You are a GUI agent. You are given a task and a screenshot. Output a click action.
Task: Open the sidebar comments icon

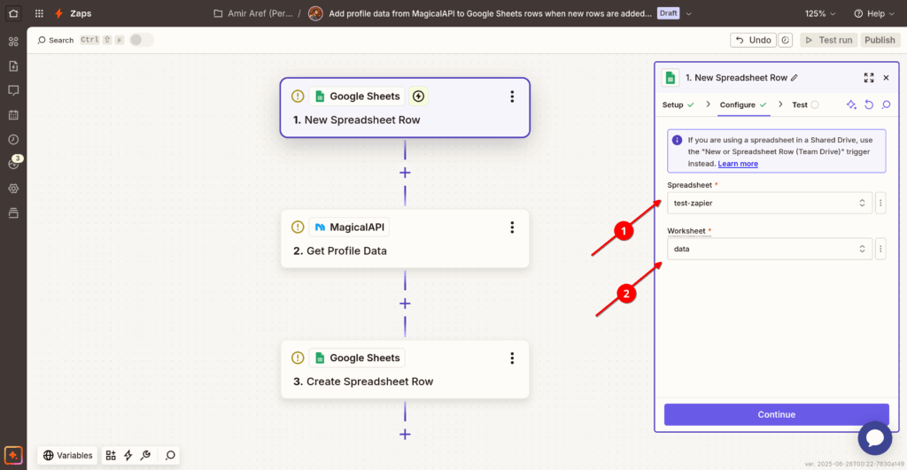(13, 90)
